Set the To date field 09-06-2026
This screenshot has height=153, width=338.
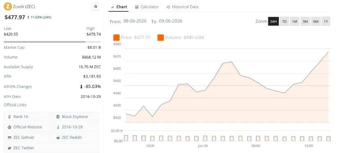click(170, 21)
